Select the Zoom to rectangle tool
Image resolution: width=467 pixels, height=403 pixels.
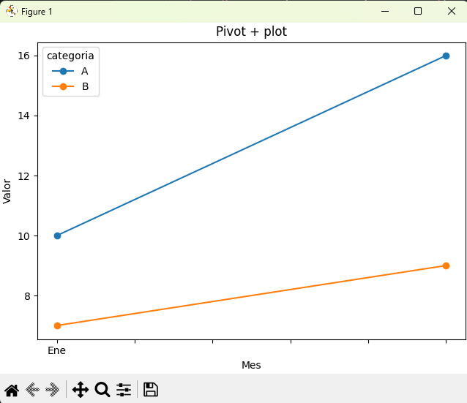tap(102, 390)
